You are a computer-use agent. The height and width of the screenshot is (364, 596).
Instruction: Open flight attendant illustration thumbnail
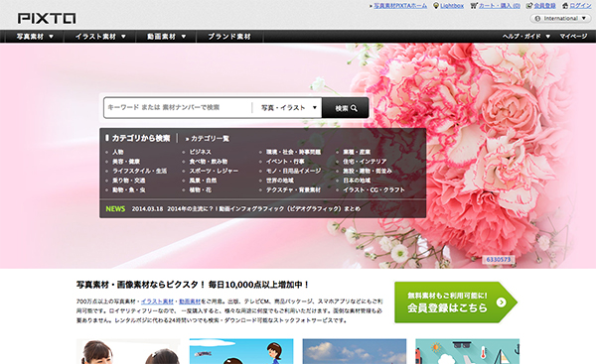241,351
